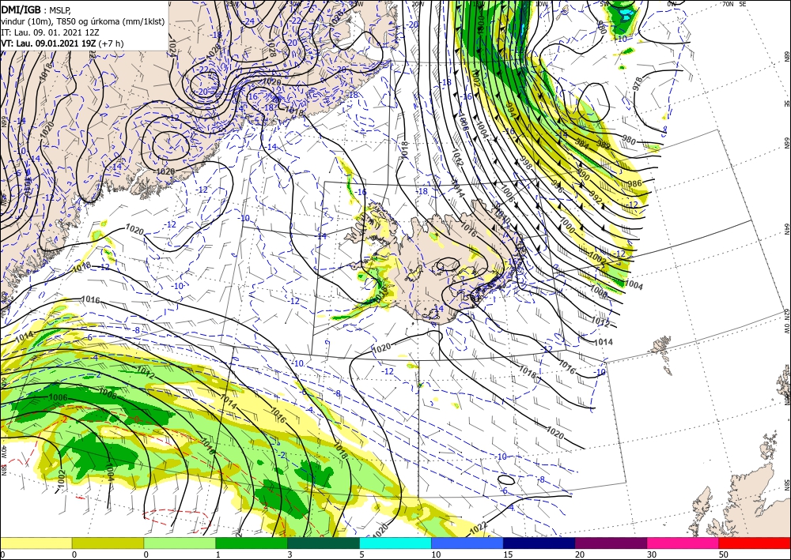
Task: Click the medium green legend swatch
Action: (252, 543)
